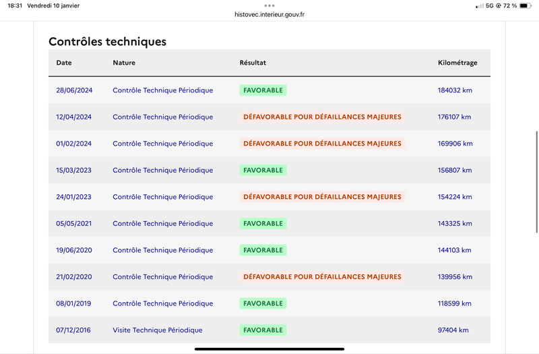
Task: Tap the Vendredi 10 janvier date text
Action: tap(53, 5)
